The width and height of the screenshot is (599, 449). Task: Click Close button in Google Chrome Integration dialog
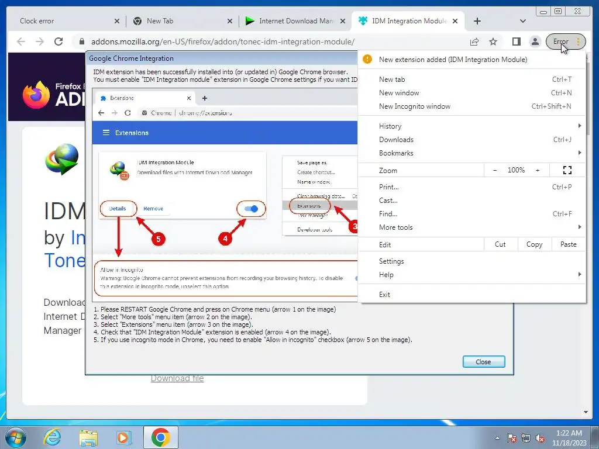click(x=484, y=361)
